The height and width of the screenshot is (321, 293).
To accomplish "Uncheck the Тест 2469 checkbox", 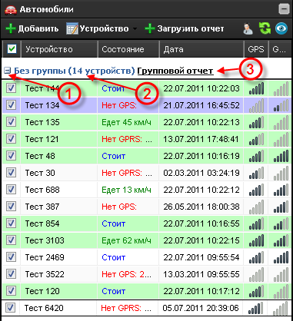I will click(11, 257).
